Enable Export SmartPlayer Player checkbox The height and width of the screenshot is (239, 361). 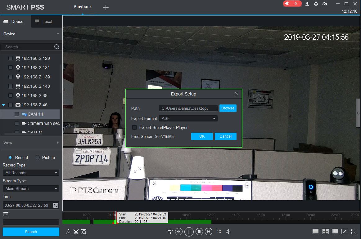134,127
